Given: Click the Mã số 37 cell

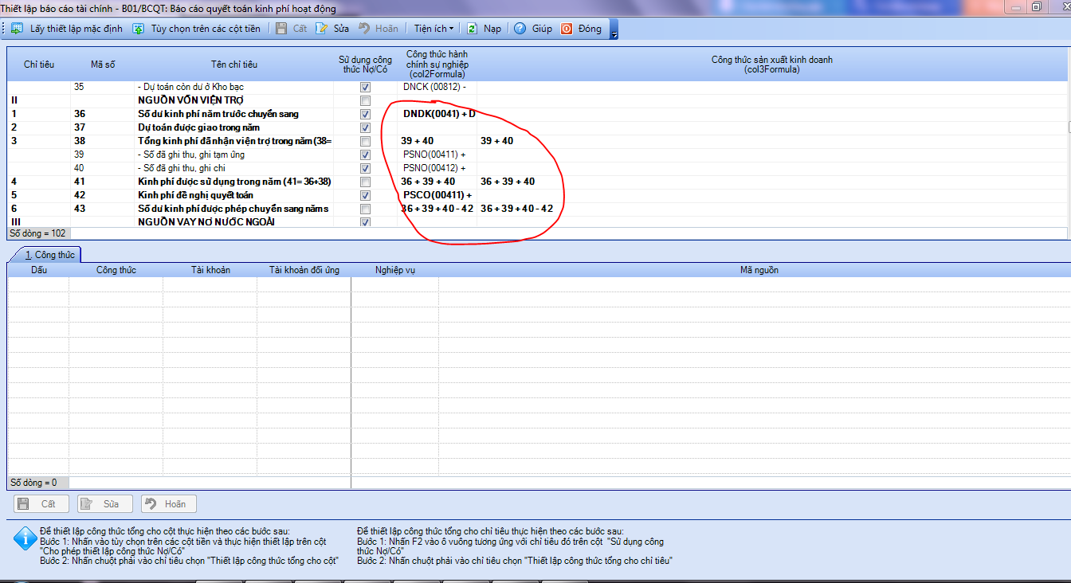Looking at the screenshot, I should 103,127.
